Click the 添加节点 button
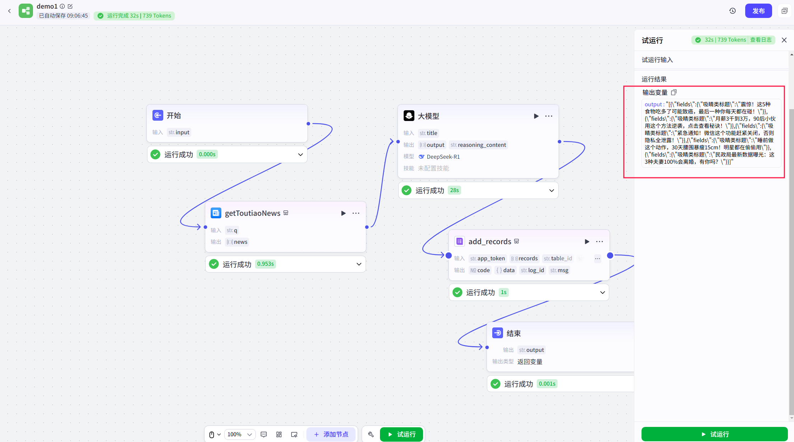Image resolution: width=794 pixels, height=442 pixels. point(331,434)
